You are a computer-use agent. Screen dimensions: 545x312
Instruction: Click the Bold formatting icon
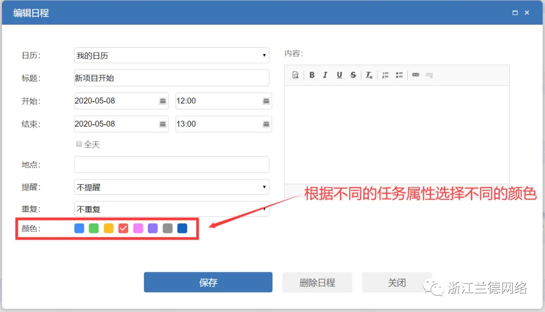[312, 75]
